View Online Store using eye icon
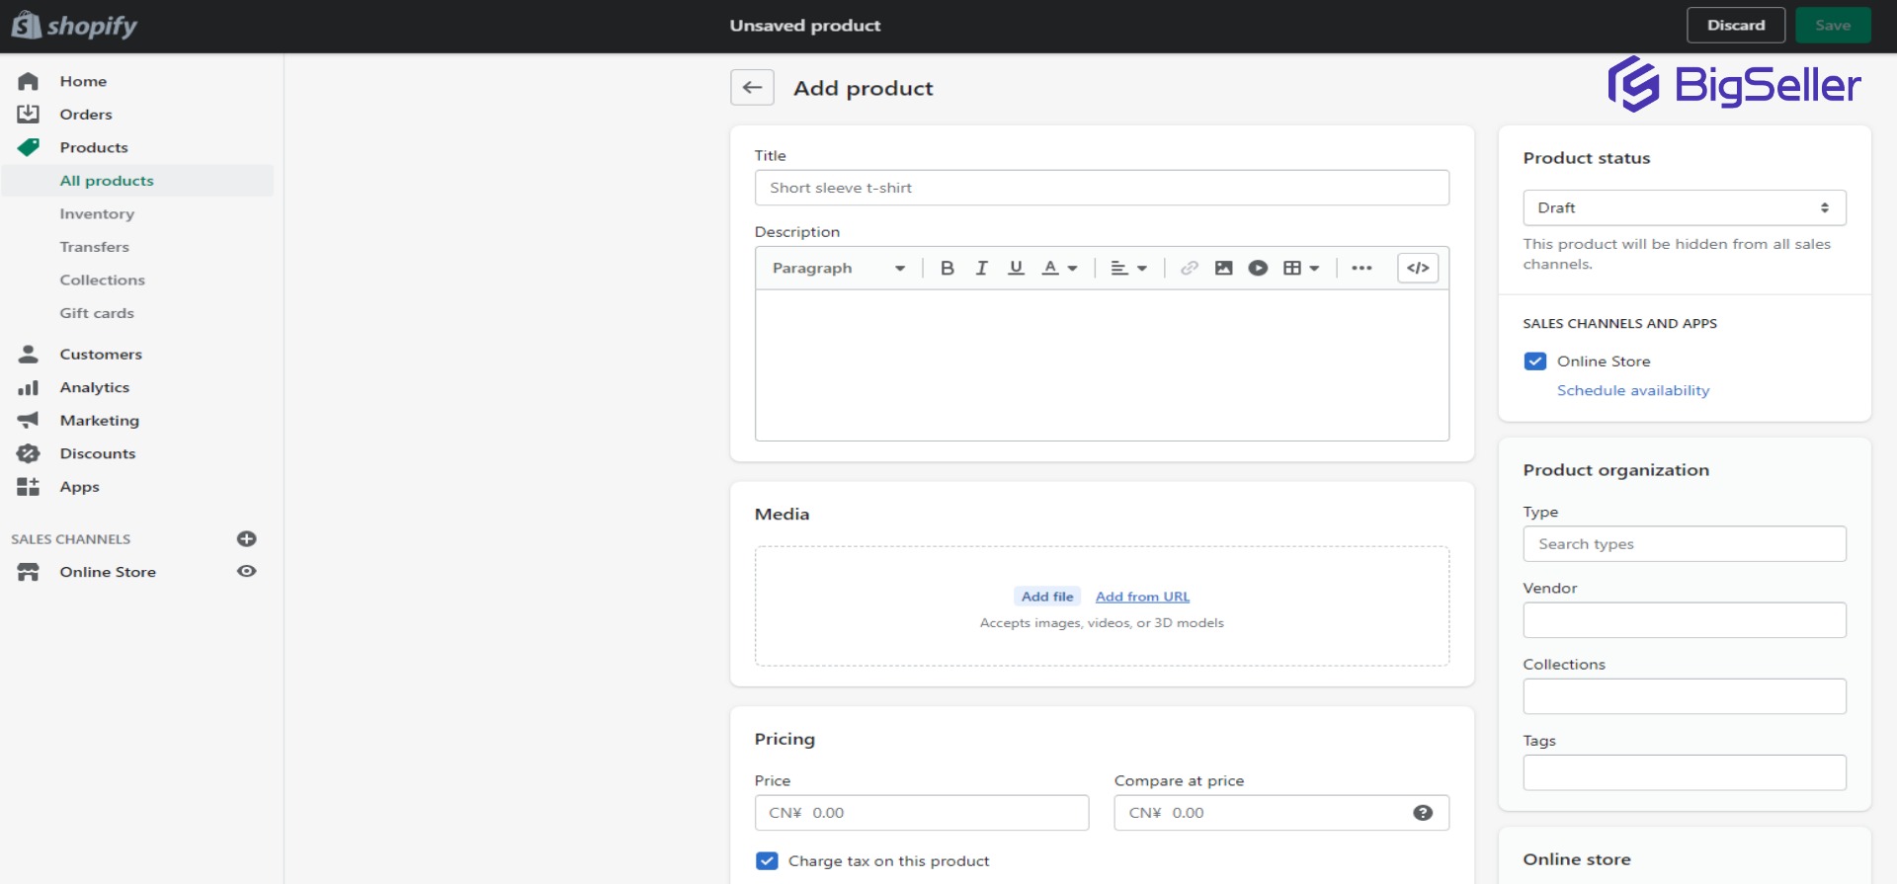 point(247,572)
